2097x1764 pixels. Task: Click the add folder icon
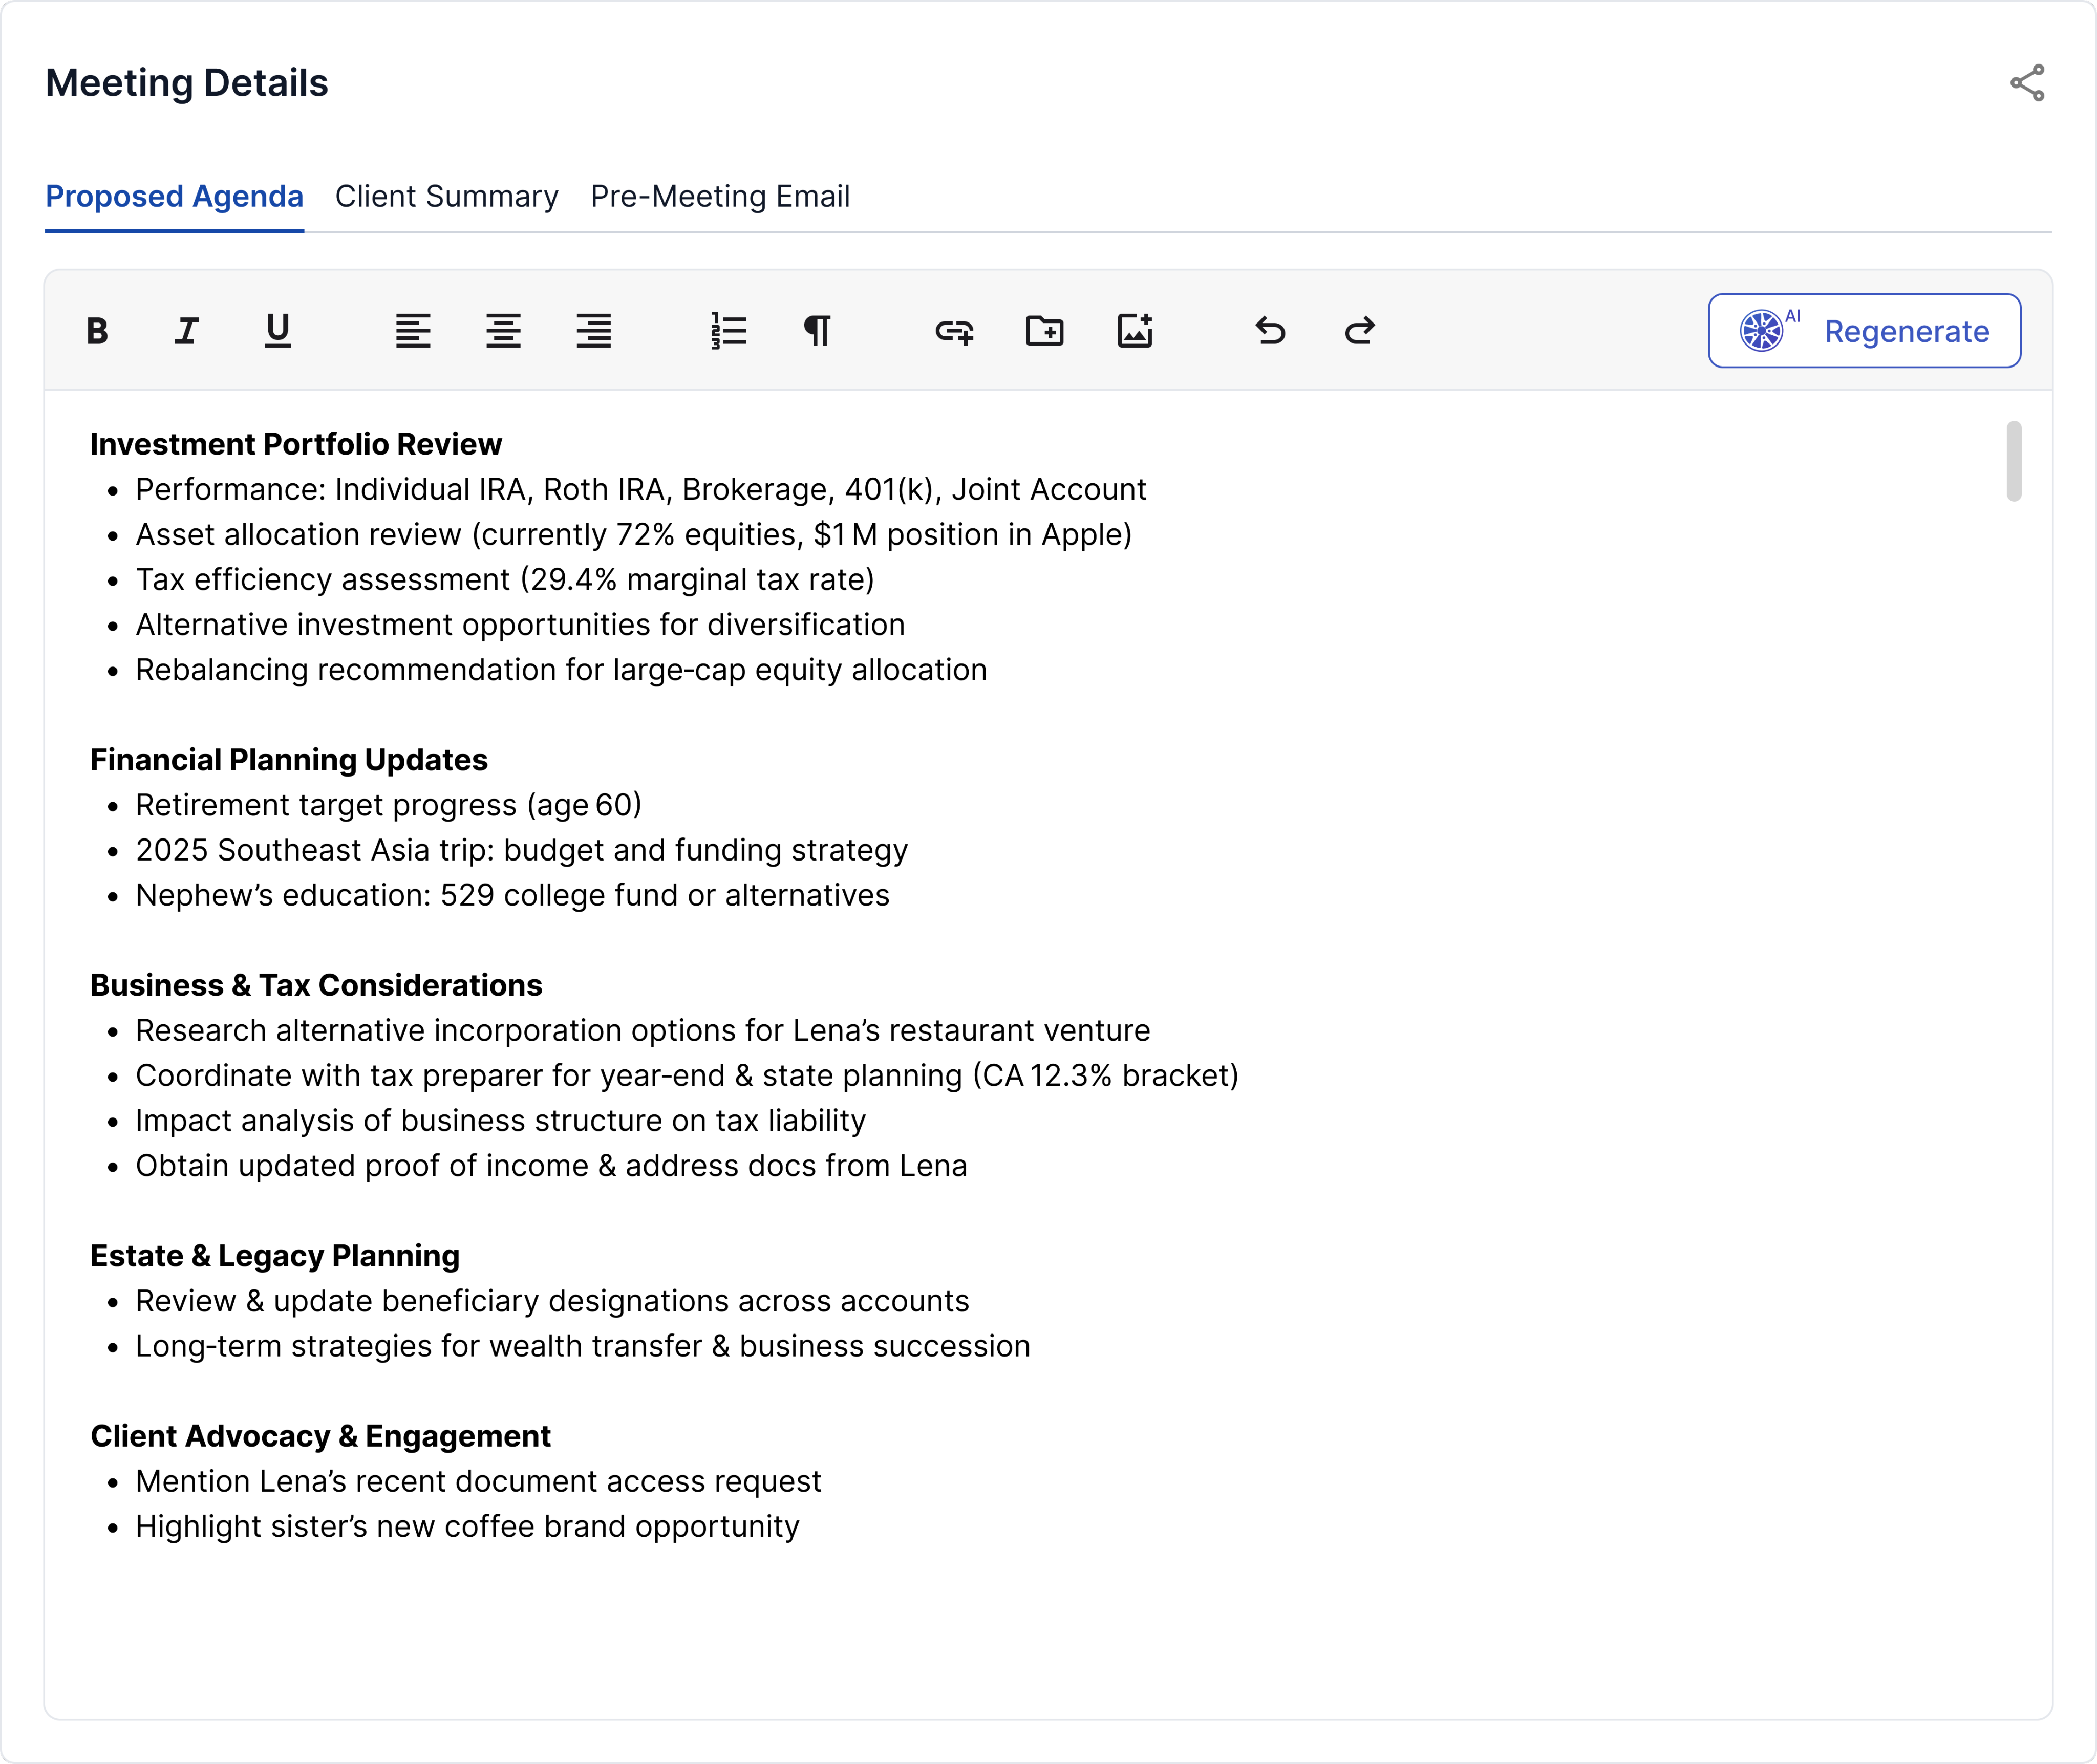(x=1044, y=331)
